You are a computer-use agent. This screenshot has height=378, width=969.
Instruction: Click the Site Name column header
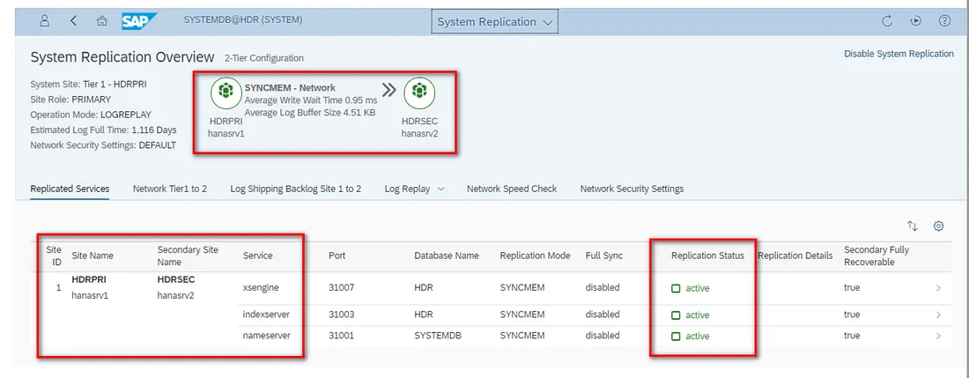coord(92,256)
